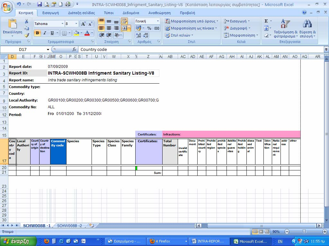Open the Εισαγωγή ribbon tab

[x=50, y=13]
